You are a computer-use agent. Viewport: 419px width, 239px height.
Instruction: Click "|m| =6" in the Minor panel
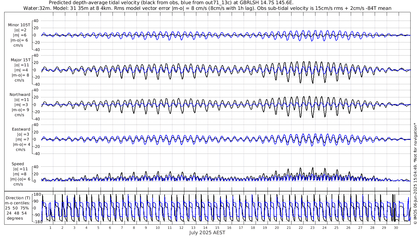[x=20, y=35]
